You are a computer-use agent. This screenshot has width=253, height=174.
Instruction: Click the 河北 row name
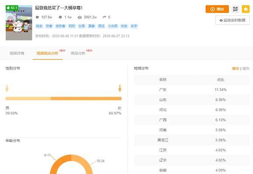tap(163, 110)
